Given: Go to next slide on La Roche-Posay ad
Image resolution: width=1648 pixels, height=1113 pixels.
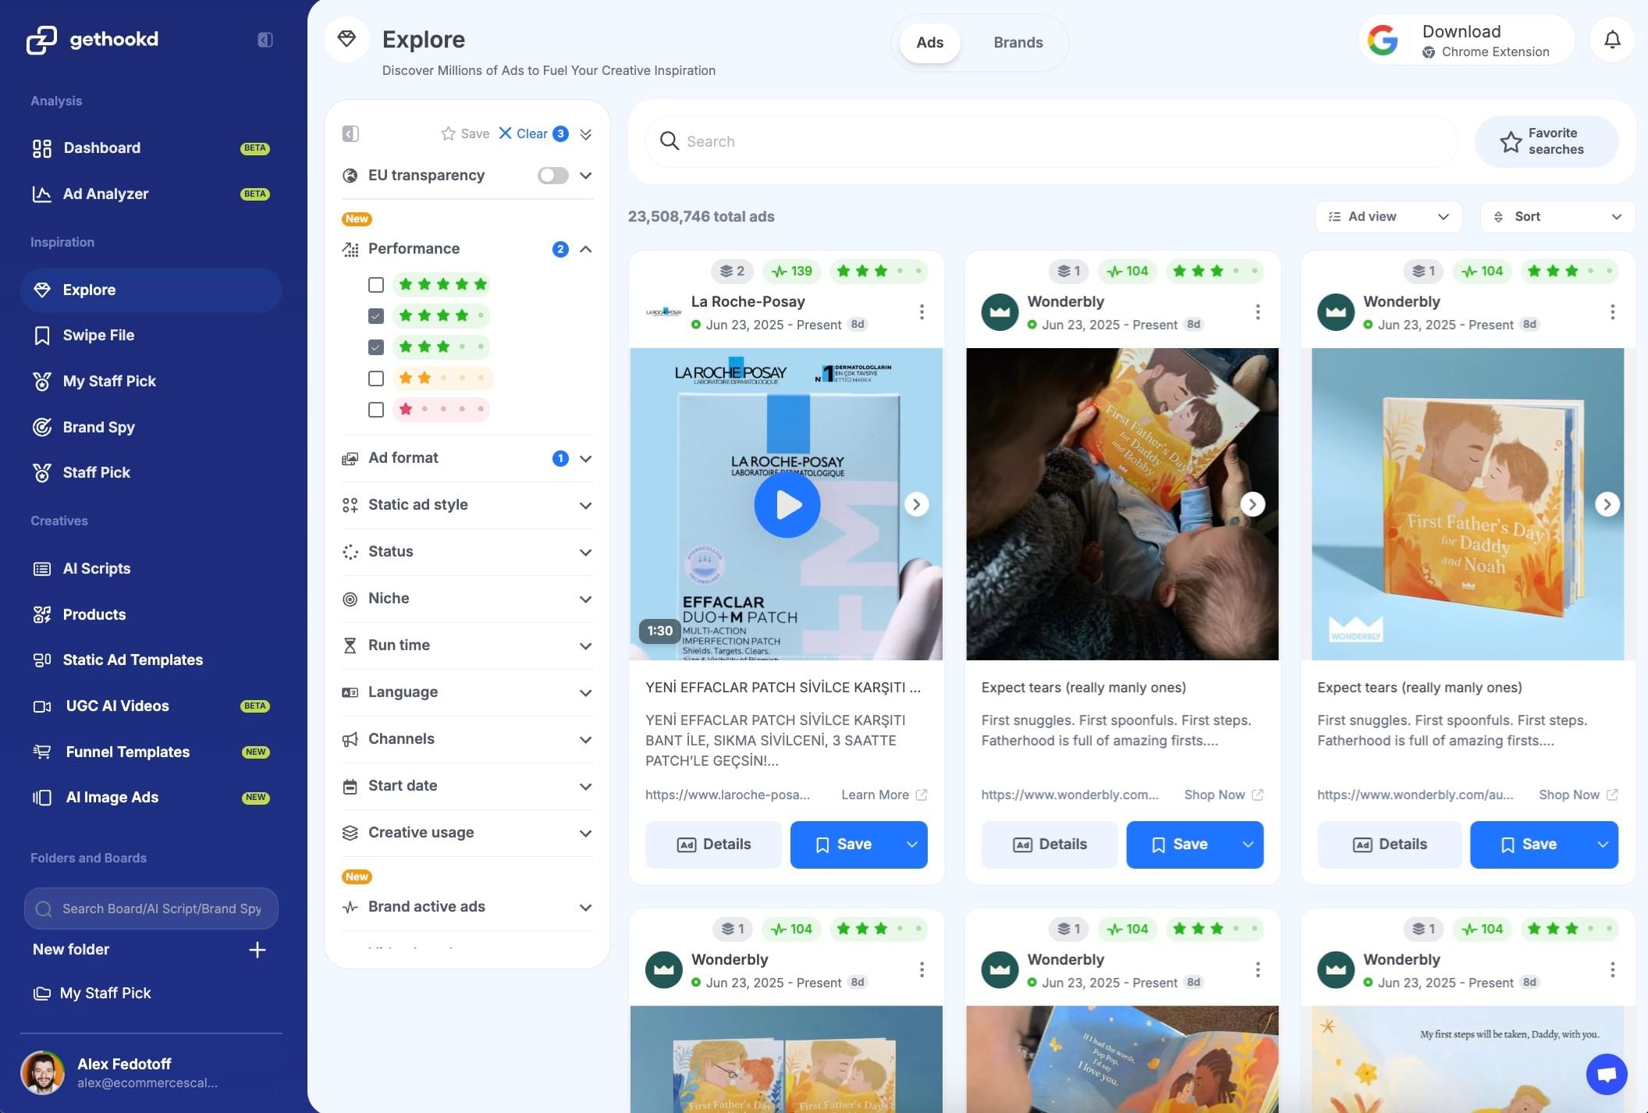Looking at the screenshot, I should [916, 504].
